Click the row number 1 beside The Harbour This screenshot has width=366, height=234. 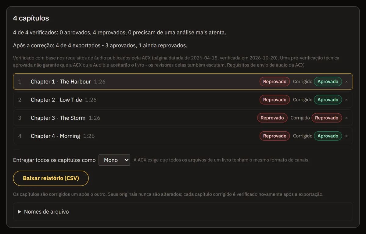click(x=20, y=82)
